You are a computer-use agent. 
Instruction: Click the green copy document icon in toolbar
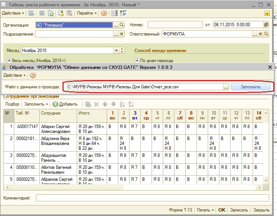pos(51,13)
